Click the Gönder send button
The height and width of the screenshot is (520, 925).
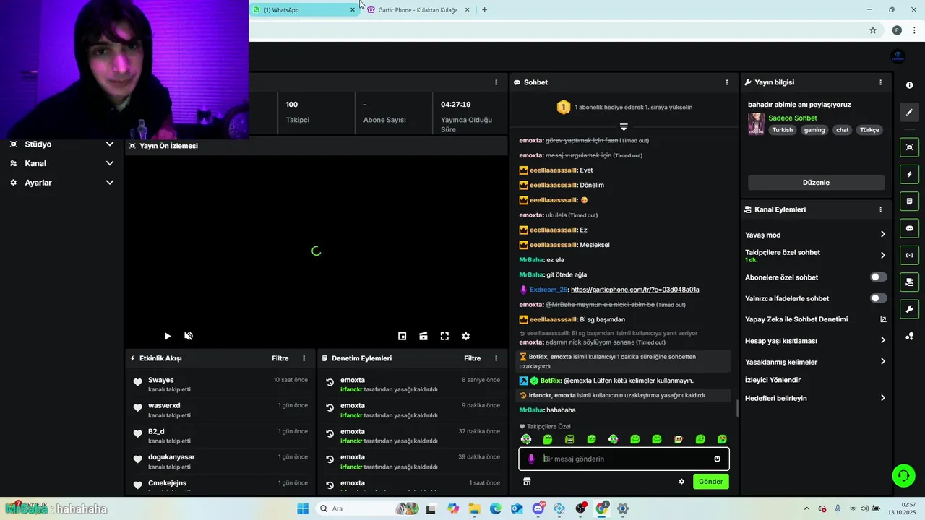tap(710, 482)
